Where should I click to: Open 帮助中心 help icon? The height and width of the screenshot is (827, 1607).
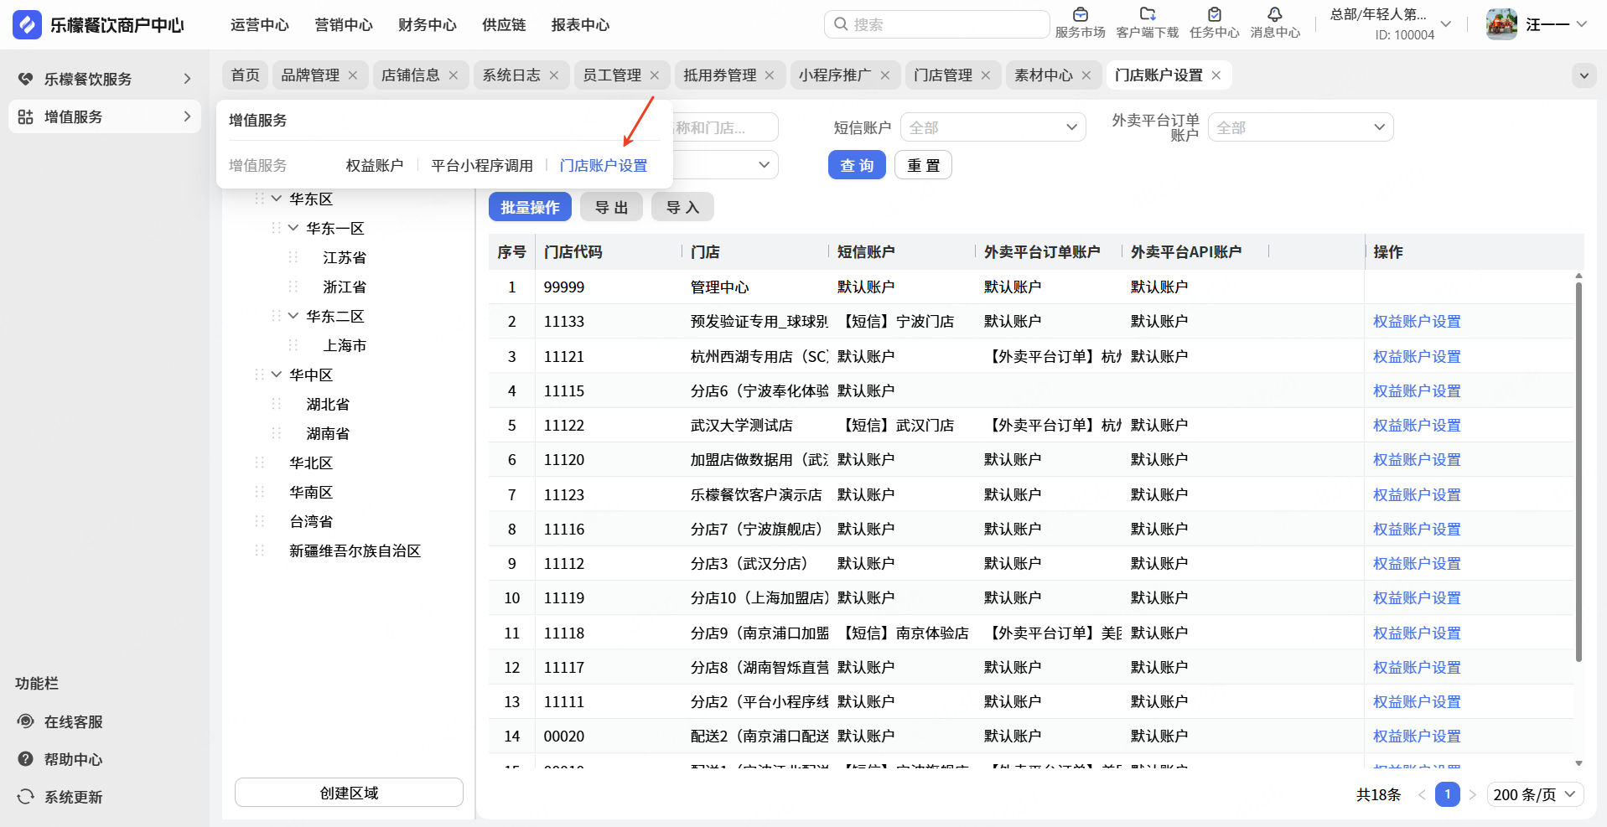[26, 759]
